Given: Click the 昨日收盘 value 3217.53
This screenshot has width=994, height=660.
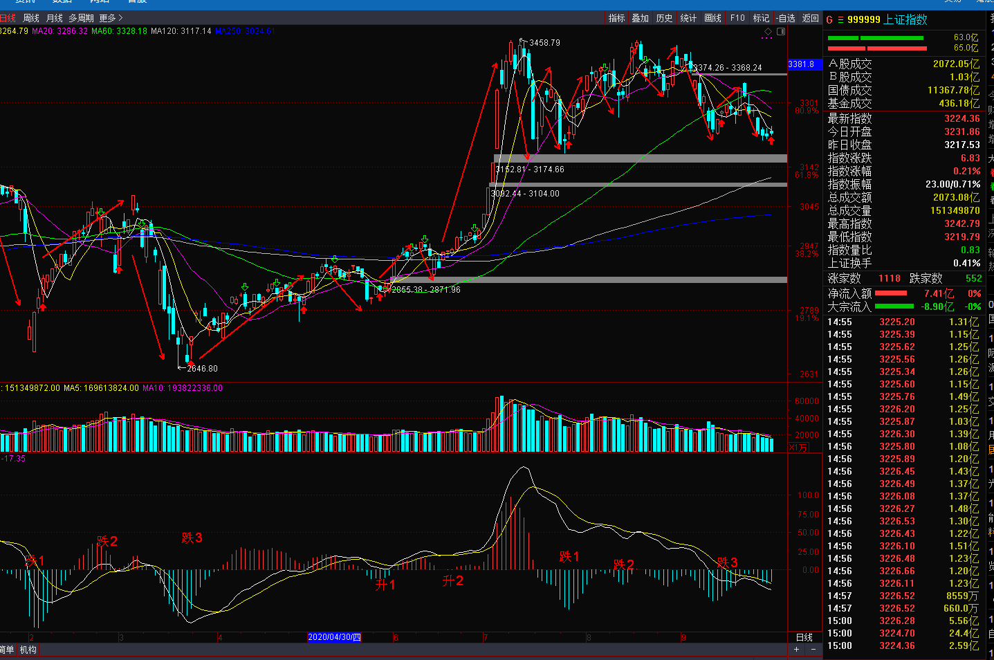Looking at the screenshot, I should pos(962,145).
